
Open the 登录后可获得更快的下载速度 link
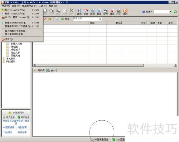coord(16,122)
